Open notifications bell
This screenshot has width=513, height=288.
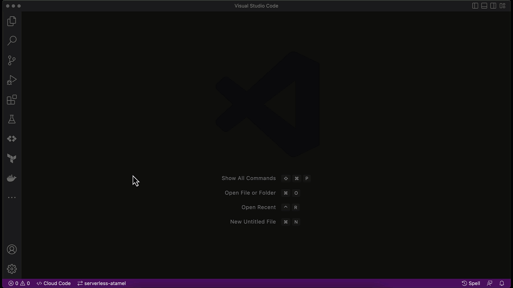tap(502, 283)
